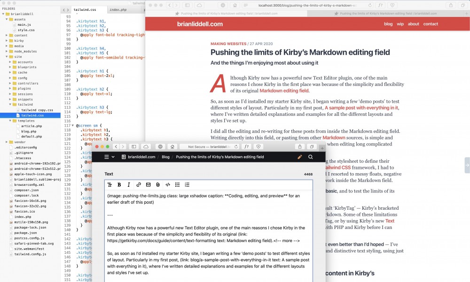Open the contact menu item on brianliddell.com
470x282 pixels.
click(431, 24)
